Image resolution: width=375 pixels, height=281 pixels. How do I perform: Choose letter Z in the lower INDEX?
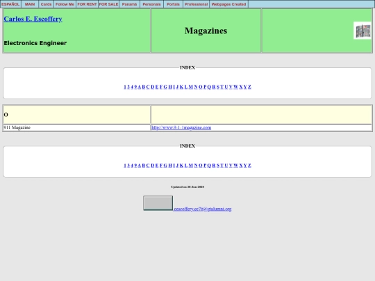tap(250, 165)
